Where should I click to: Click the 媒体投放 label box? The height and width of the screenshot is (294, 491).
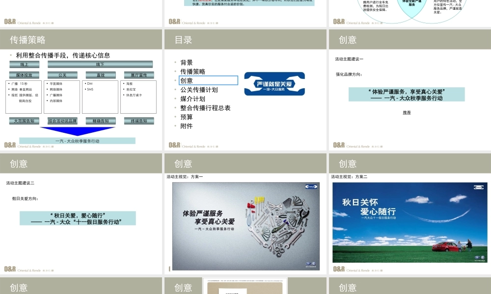(x=24, y=75)
